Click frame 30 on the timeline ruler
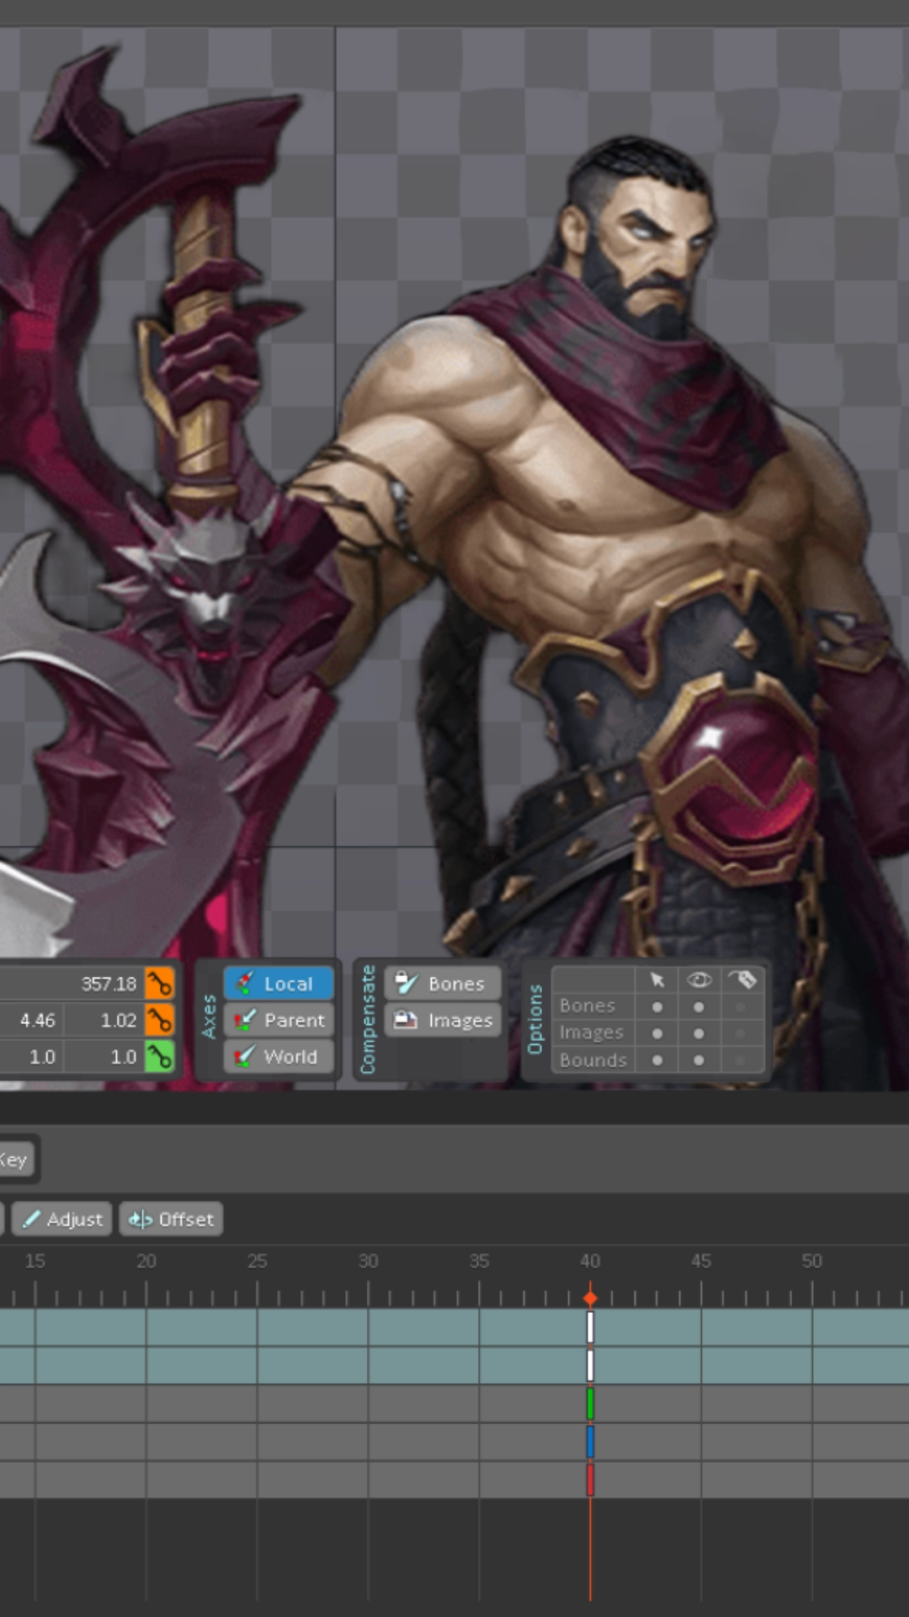Image resolution: width=909 pixels, height=1617 pixels. 369,1262
